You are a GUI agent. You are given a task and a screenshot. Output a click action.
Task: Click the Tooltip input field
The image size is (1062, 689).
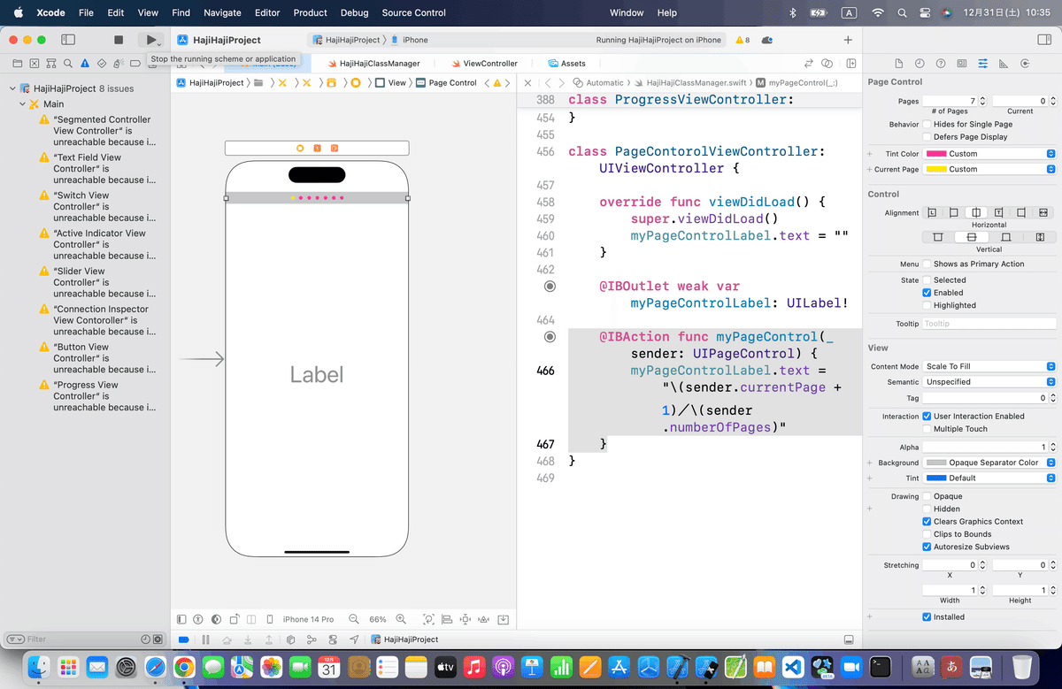point(989,324)
